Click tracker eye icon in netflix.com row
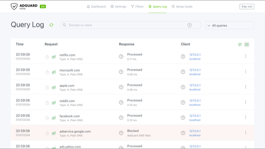 click(x=54, y=57)
